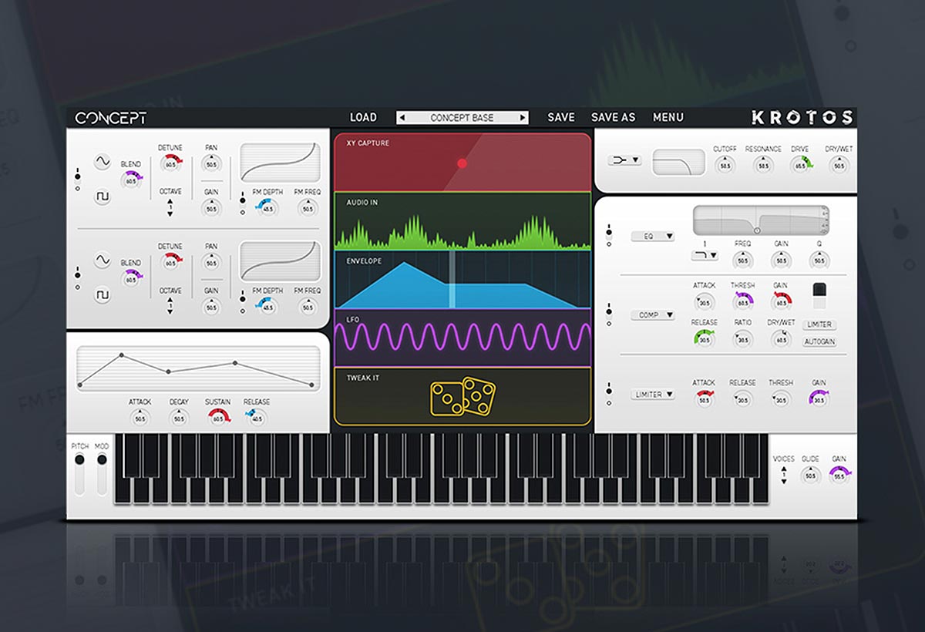Click SAVE in the top bar
The width and height of the screenshot is (925, 632).
tap(561, 117)
